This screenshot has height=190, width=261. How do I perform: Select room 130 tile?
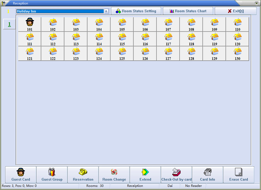click(x=237, y=54)
